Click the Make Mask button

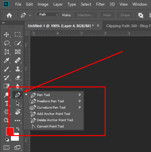pyautogui.click(x=107, y=15)
